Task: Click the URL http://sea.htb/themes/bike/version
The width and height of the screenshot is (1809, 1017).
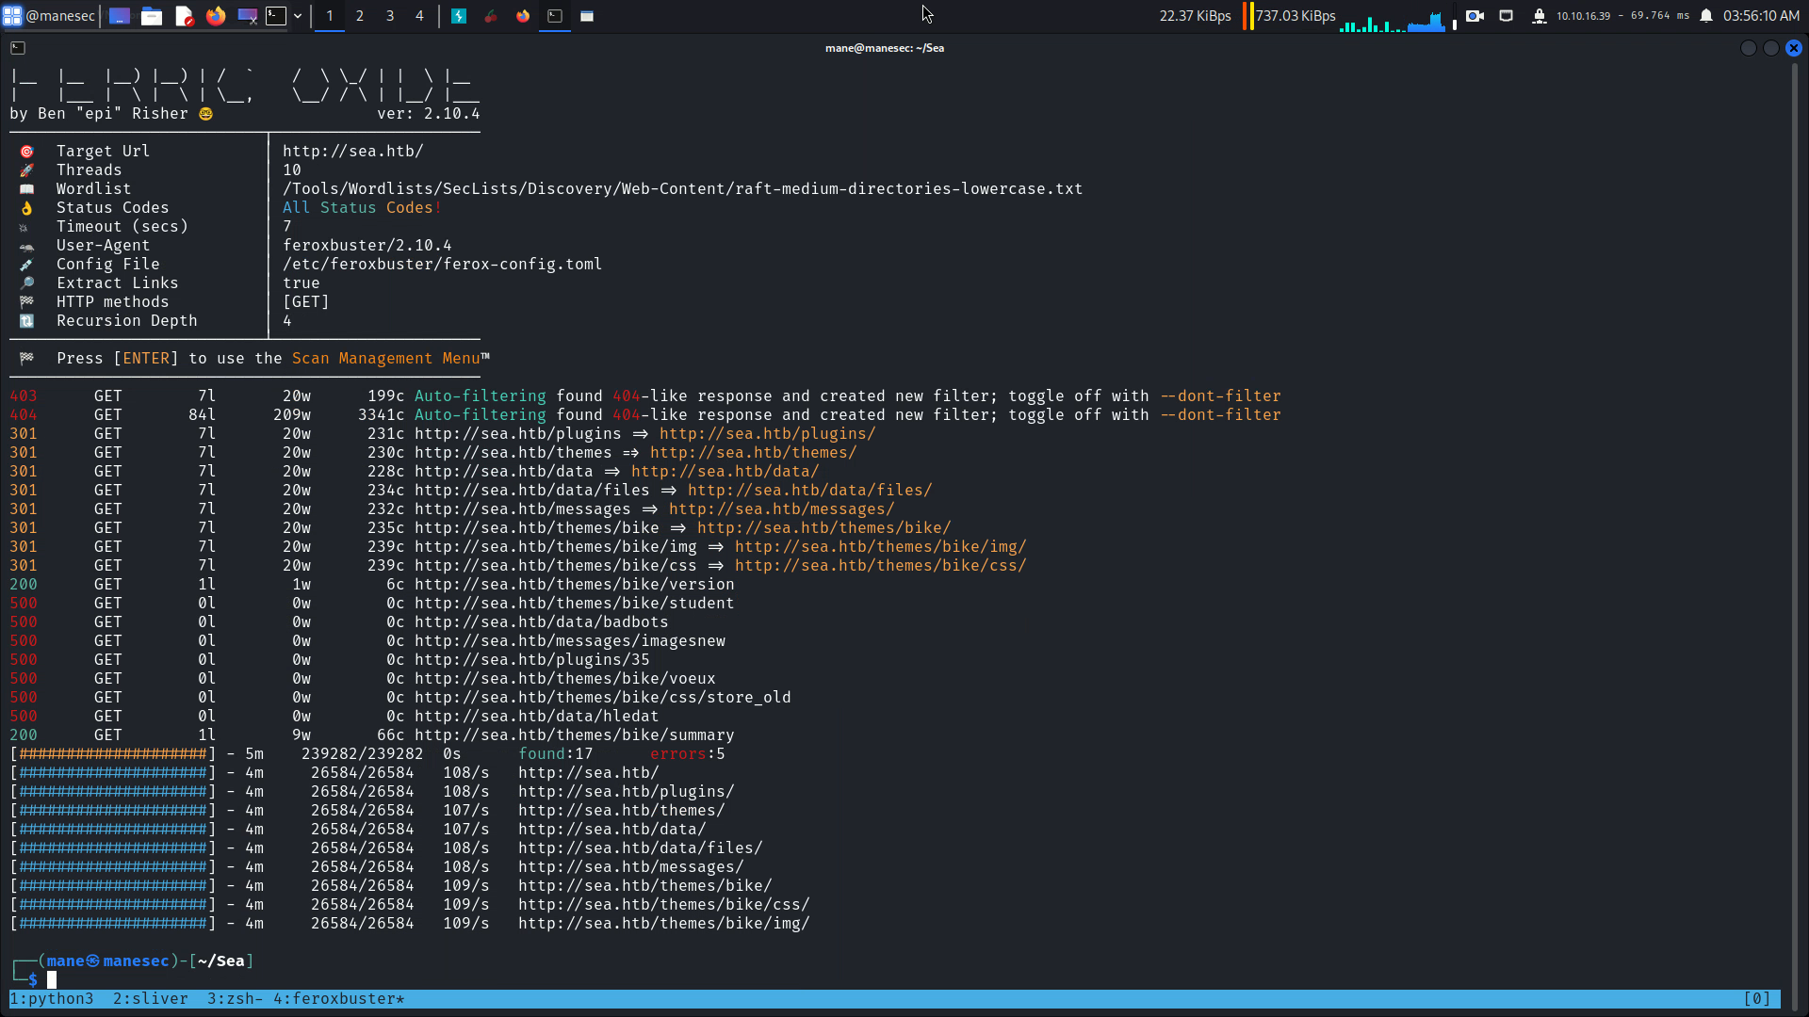Action: coord(575,585)
